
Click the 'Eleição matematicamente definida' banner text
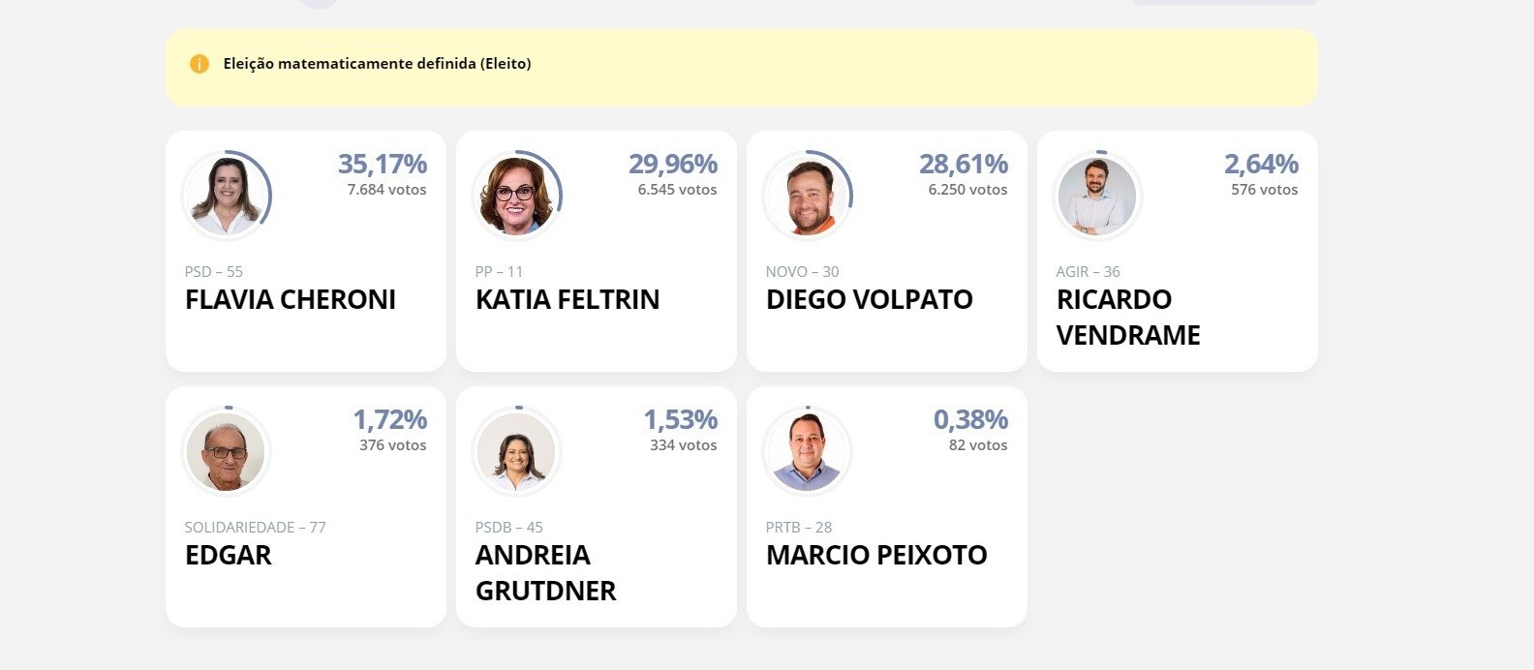coord(377,64)
